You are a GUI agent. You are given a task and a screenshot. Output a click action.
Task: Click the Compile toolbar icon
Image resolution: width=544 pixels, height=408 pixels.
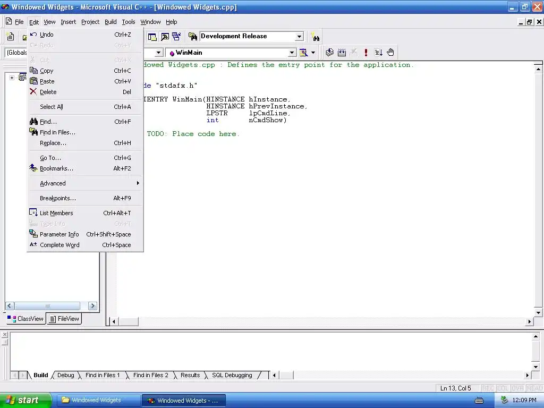coord(329,53)
